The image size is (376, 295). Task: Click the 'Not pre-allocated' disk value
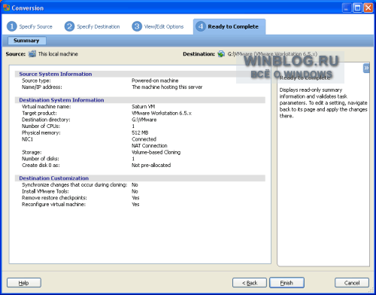(151, 166)
